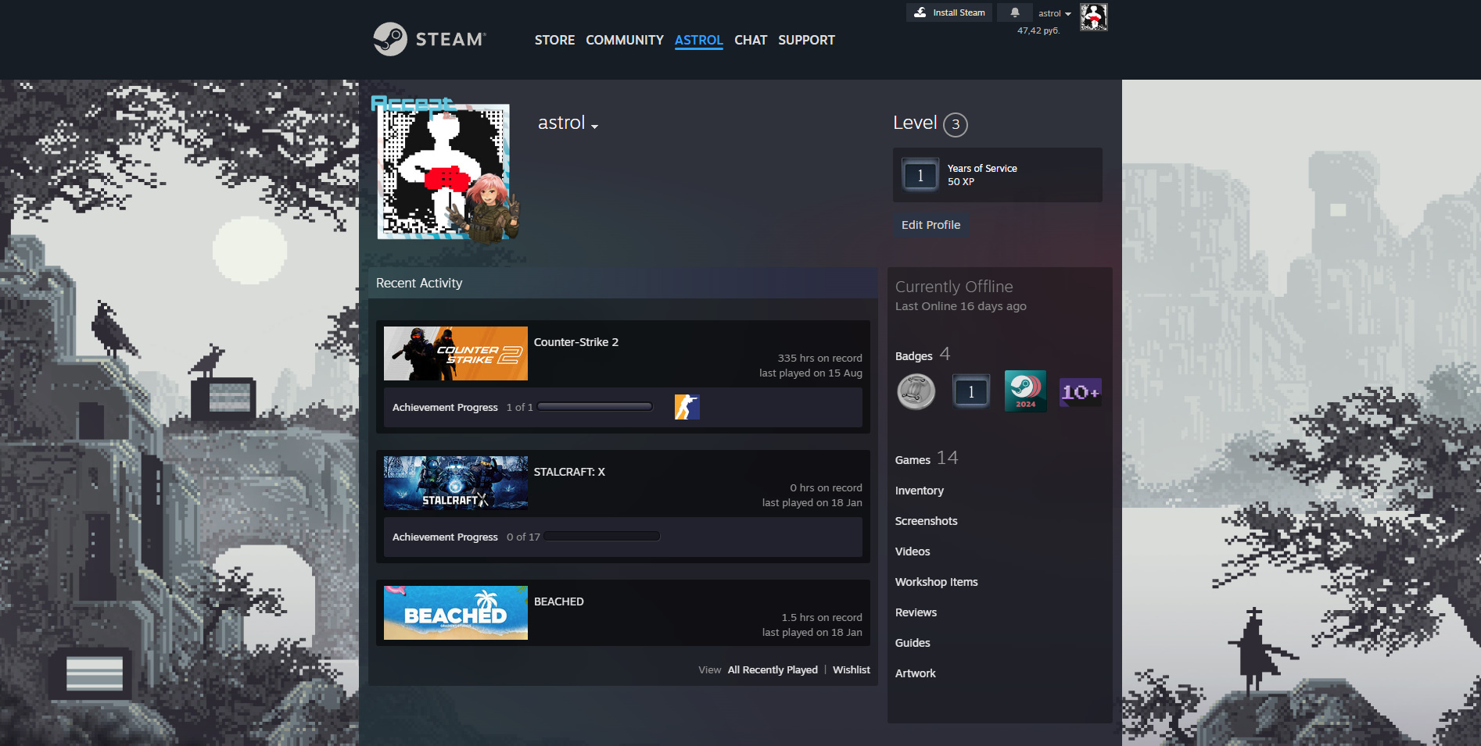This screenshot has height=746, width=1481.
Task: Click the wallet balance 47,42 руб.
Action: coord(1038,30)
